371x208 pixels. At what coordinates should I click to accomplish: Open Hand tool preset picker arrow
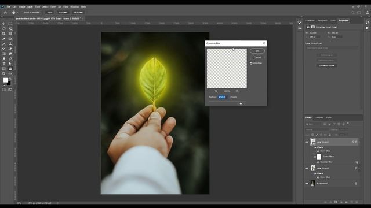point(17,13)
